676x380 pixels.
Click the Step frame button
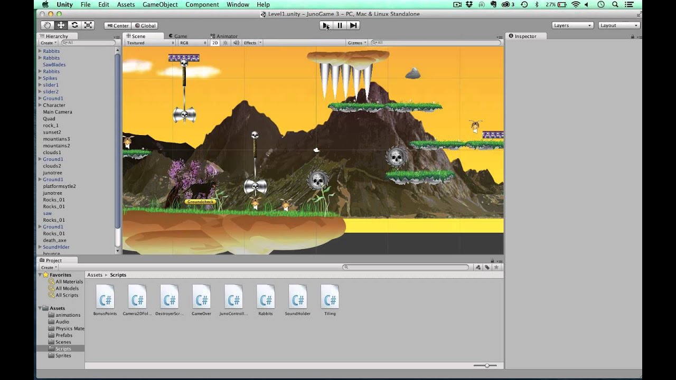pyautogui.click(x=353, y=25)
